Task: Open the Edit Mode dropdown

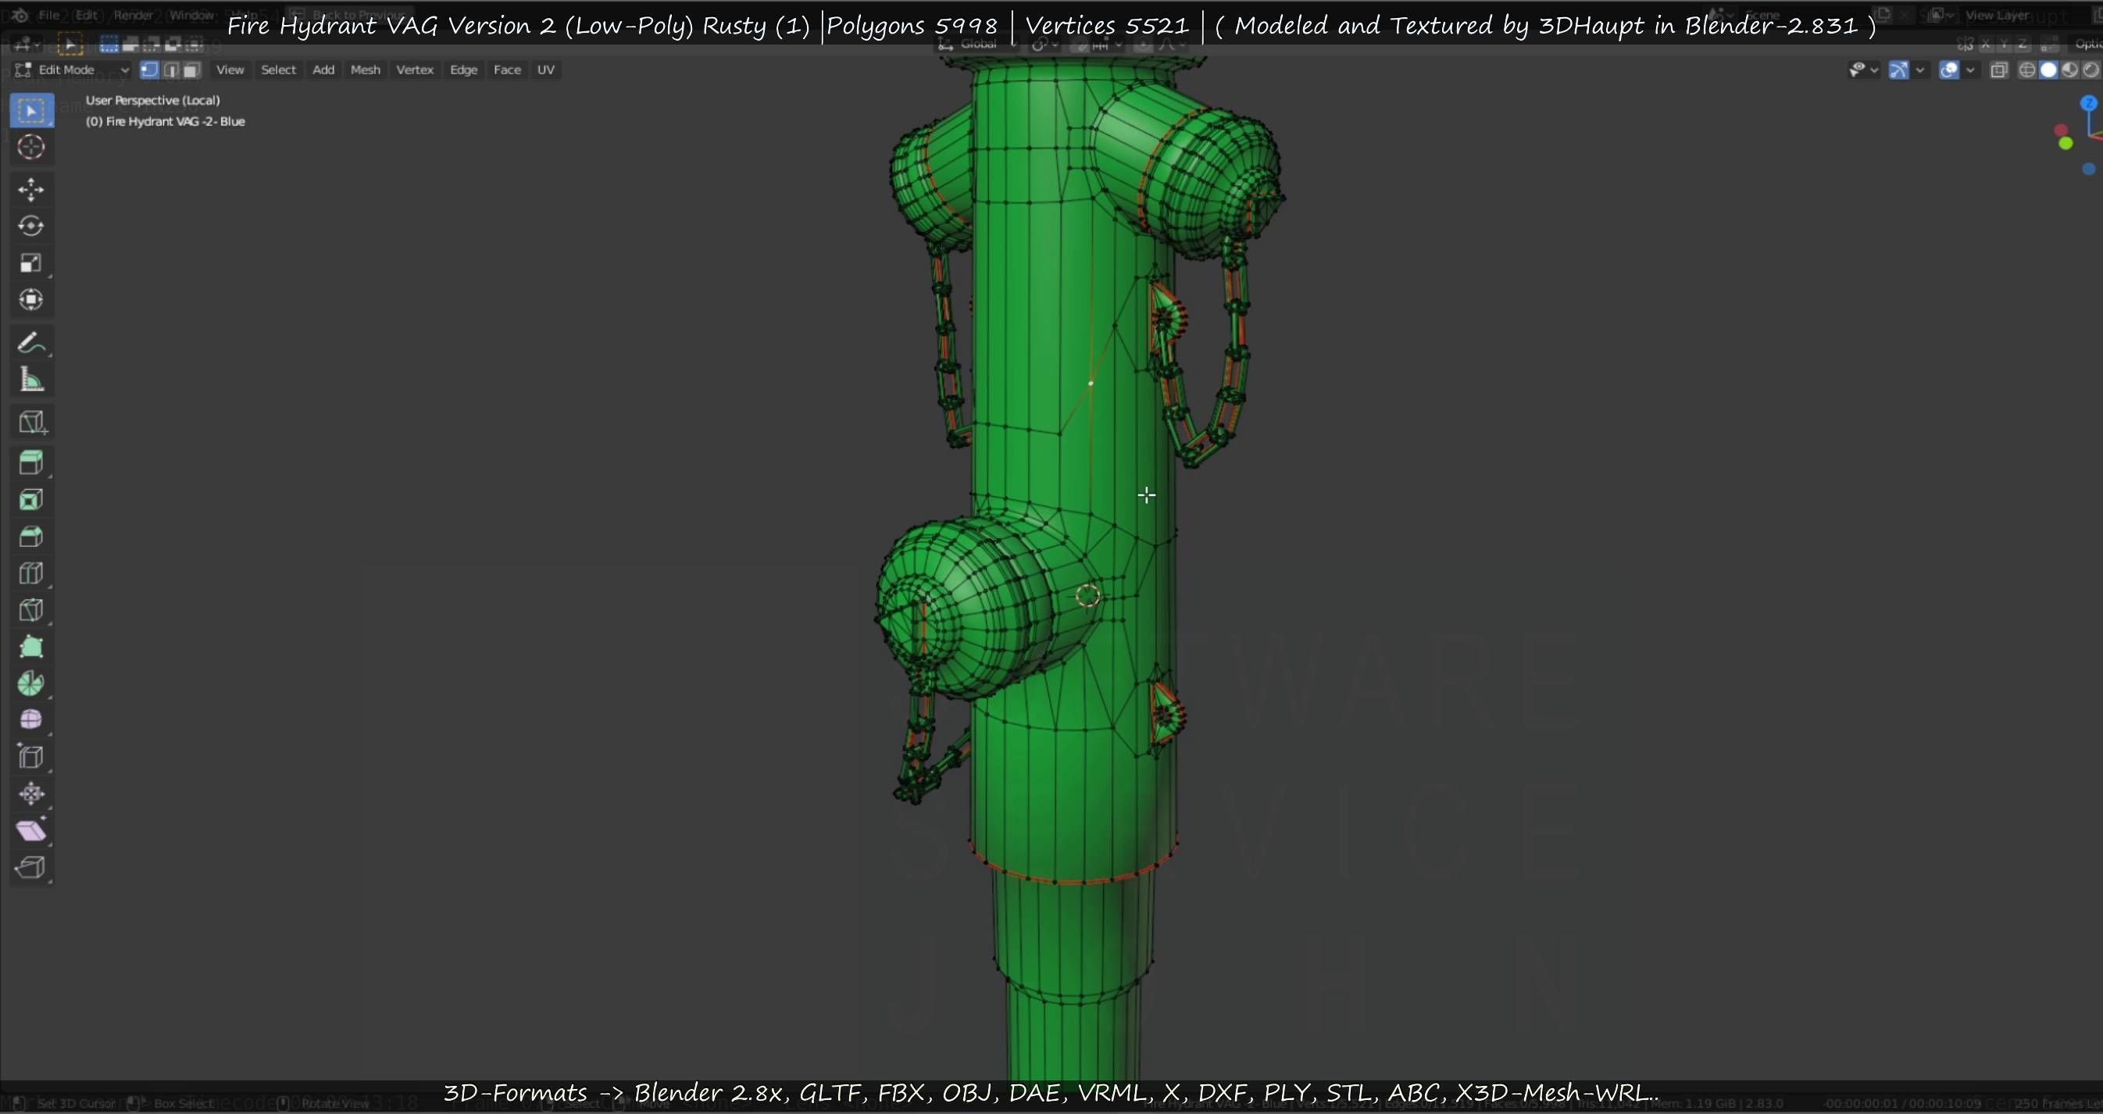Action: point(72,70)
